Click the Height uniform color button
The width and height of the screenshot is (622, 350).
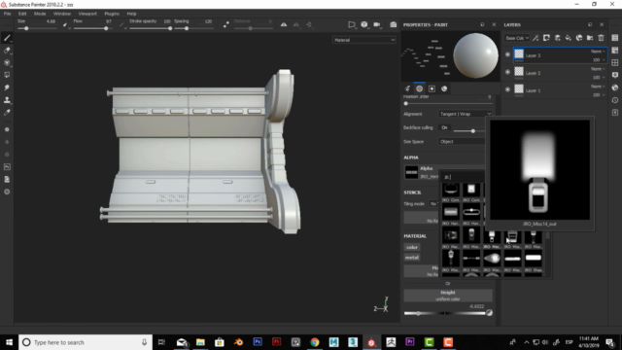[448, 296]
